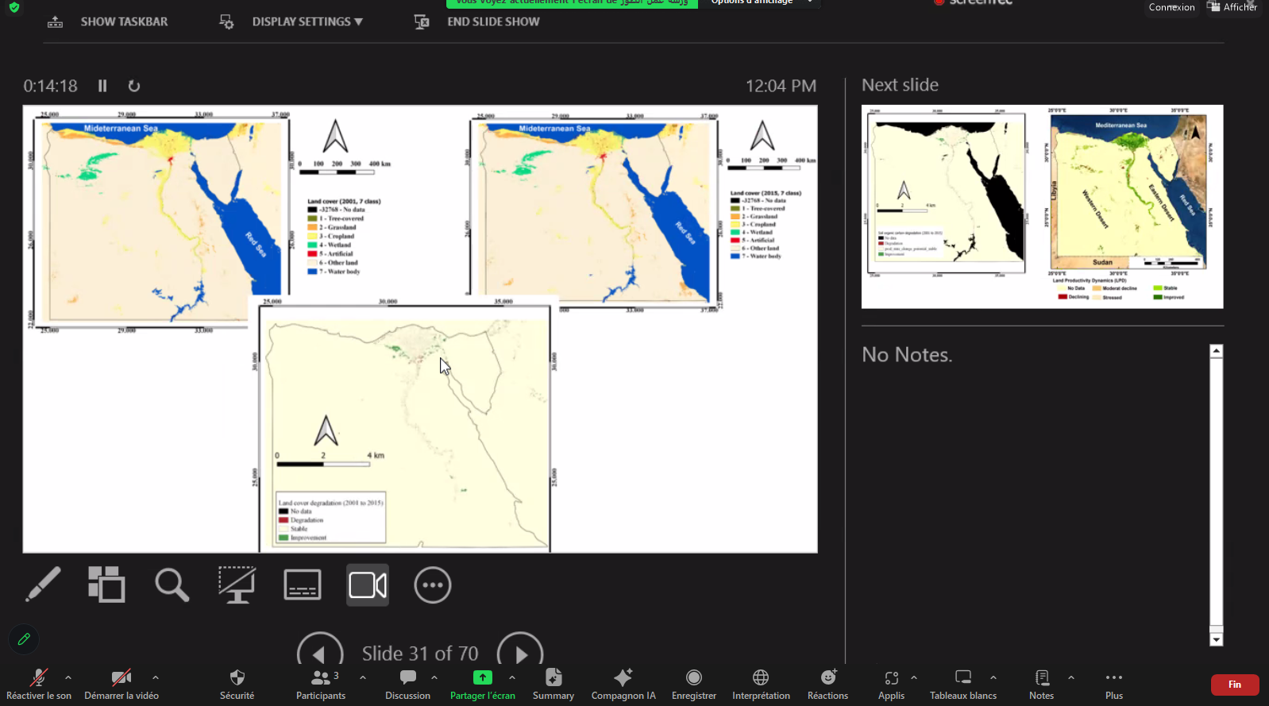Click the 12:04 PM clock text
This screenshot has width=1269, height=706.
point(781,86)
